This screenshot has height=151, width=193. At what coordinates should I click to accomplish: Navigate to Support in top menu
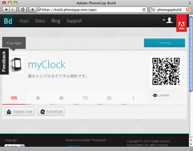pos(74,21)
